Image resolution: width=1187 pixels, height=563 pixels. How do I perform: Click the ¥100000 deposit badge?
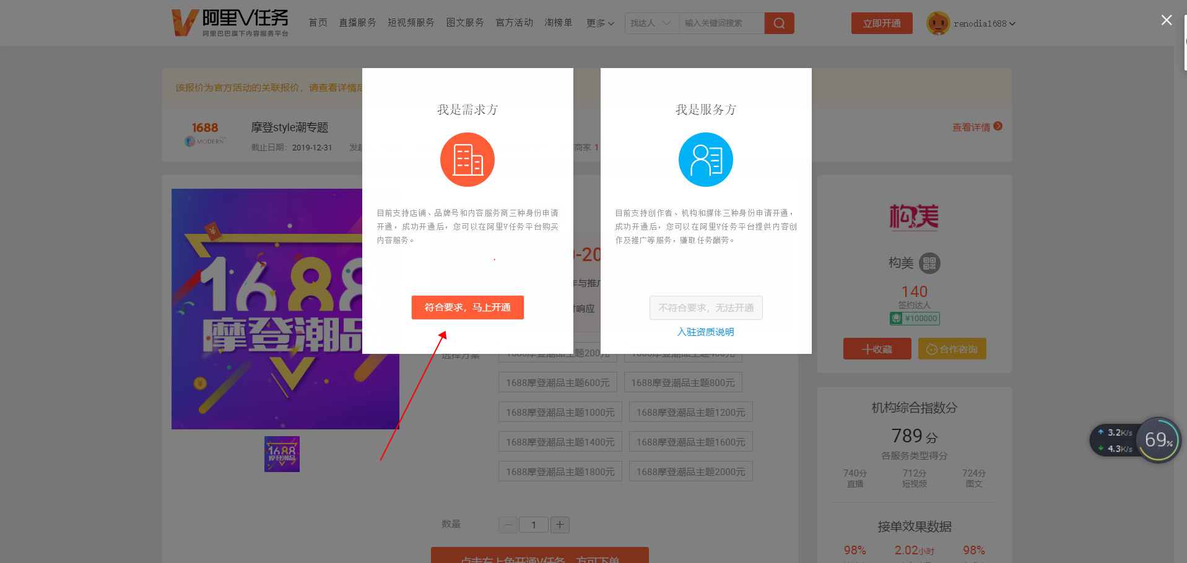pyautogui.click(x=915, y=318)
